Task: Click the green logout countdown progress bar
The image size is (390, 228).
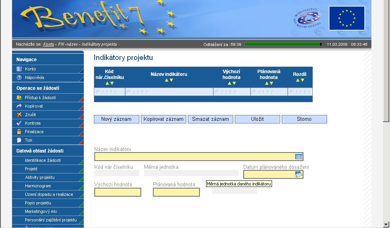Action: click(x=283, y=44)
